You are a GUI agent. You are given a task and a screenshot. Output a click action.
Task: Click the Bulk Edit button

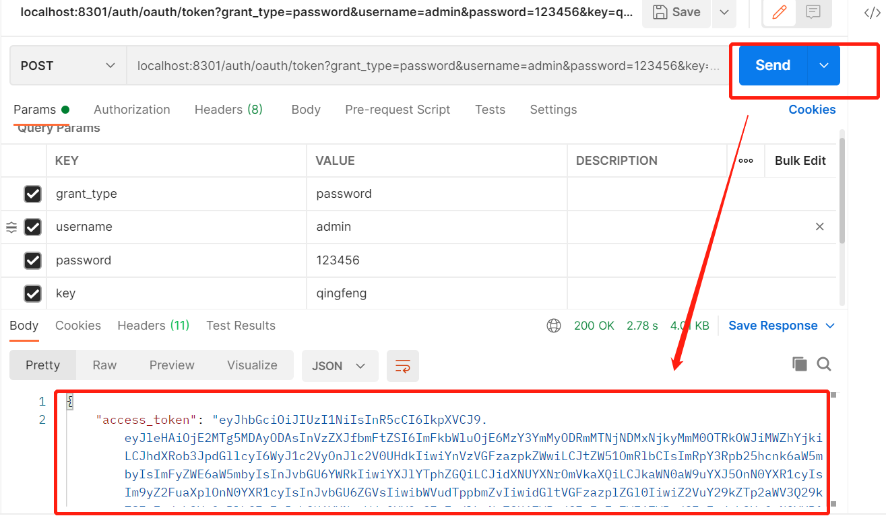coord(800,161)
